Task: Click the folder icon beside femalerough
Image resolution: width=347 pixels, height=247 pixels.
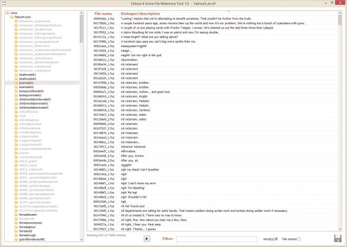Action: coord(16,235)
